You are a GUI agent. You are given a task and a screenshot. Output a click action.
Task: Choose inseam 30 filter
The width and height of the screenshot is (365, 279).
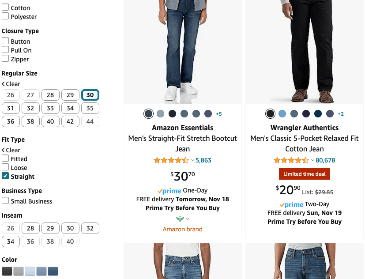(70, 228)
